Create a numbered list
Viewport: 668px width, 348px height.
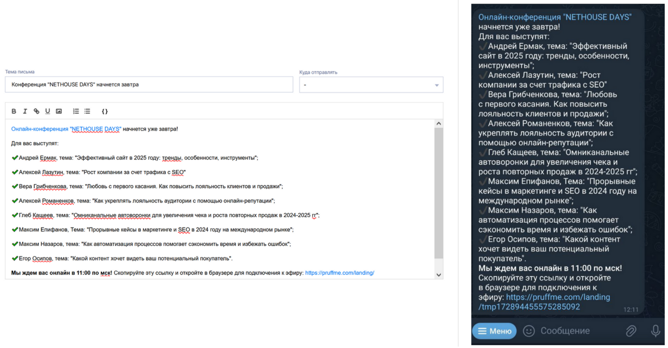coord(76,111)
